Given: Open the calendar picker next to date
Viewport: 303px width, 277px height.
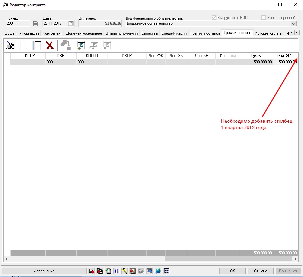Looking at the screenshot, I should [71, 23].
